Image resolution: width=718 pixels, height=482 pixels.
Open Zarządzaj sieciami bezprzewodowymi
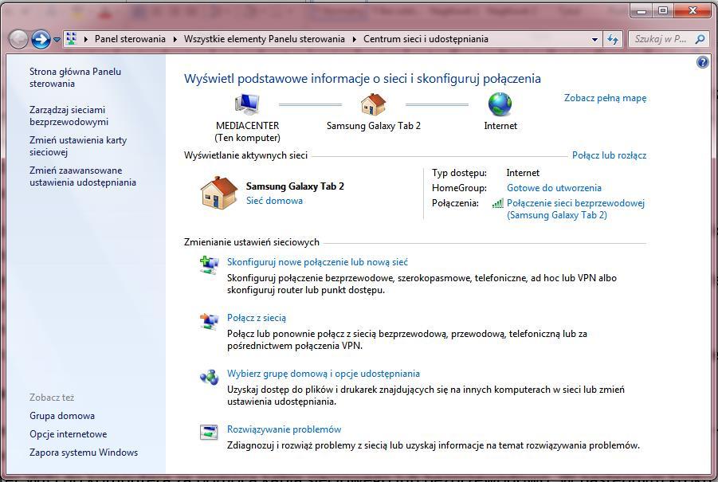pos(69,116)
